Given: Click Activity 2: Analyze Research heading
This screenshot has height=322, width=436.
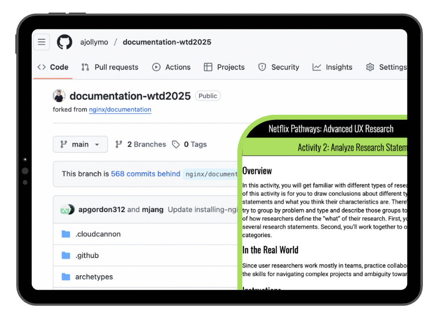Looking at the screenshot, I should tap(352, 147).
